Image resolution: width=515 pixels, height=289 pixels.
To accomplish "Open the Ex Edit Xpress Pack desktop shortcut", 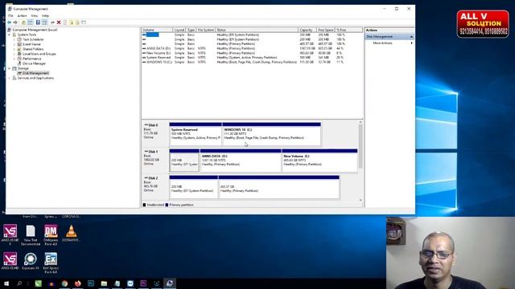I will [x=51, y=263].
